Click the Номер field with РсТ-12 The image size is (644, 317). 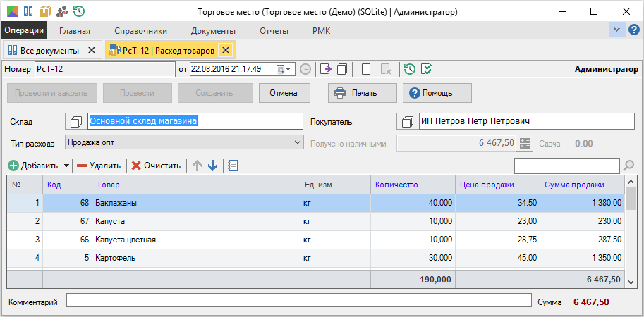point(105,69)
